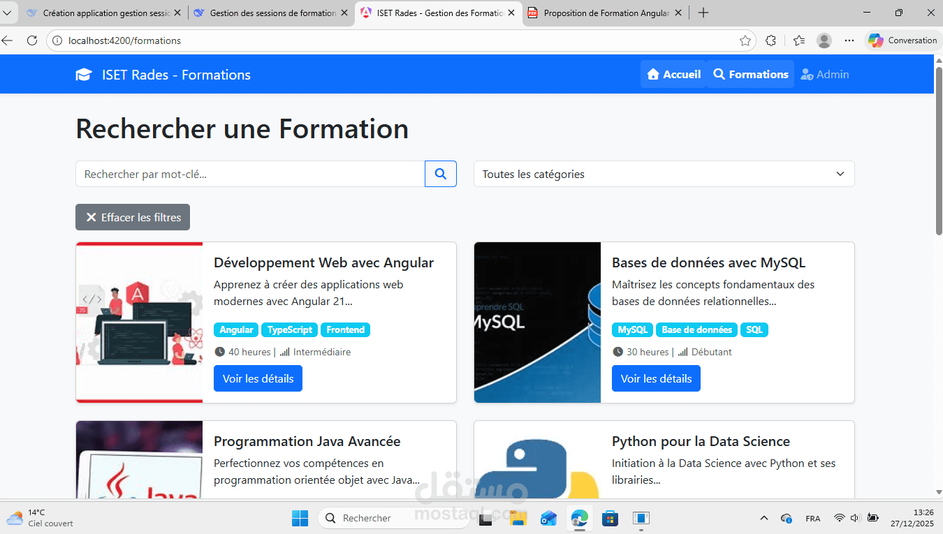The width and height of the screenshot is (943, 534).
Task: Close the 'Création application gestion' tab
Action: click(x=177, y=13)
